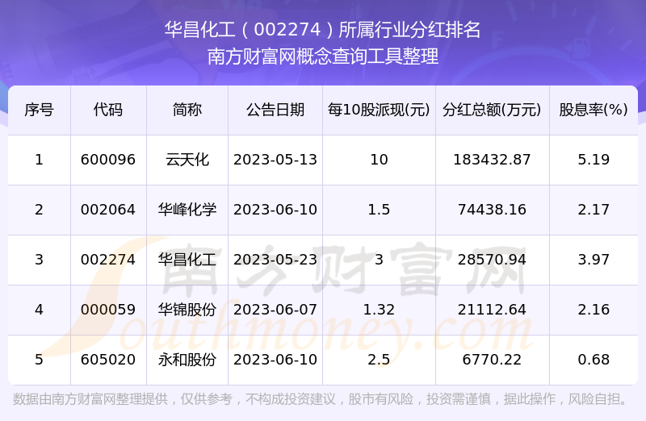Click the dividend total 21112.64

coord(492,310)
